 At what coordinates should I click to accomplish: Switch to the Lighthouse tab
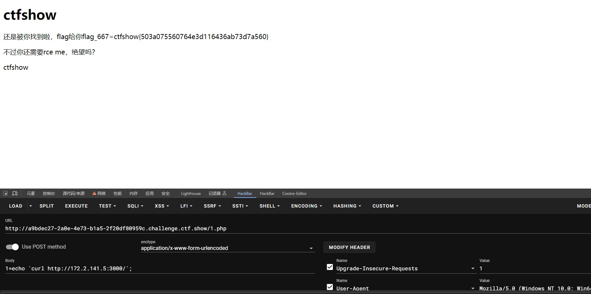point(191,194)
